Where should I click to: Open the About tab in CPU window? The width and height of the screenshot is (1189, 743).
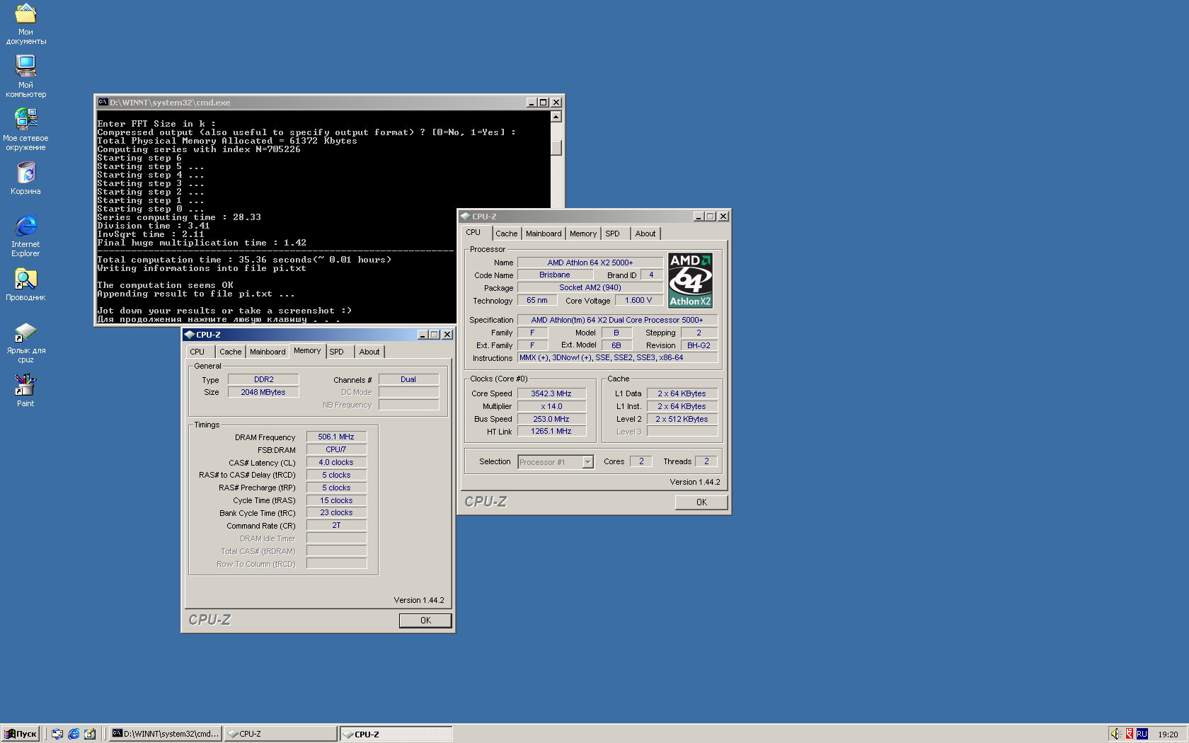coord(645,234)
